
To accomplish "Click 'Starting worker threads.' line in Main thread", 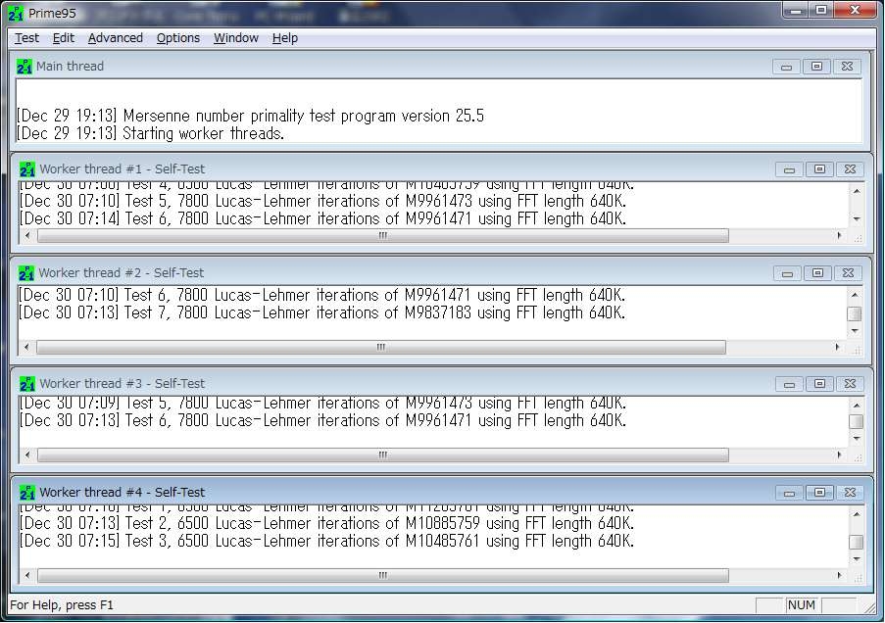I will tap(150, 134).
